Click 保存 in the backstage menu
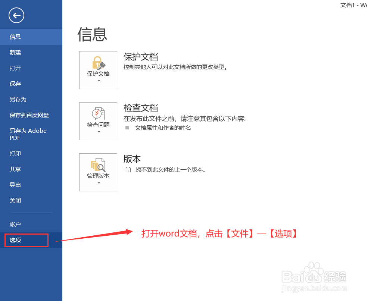Viewport: 367px width, 301px height. click(31, 84)
